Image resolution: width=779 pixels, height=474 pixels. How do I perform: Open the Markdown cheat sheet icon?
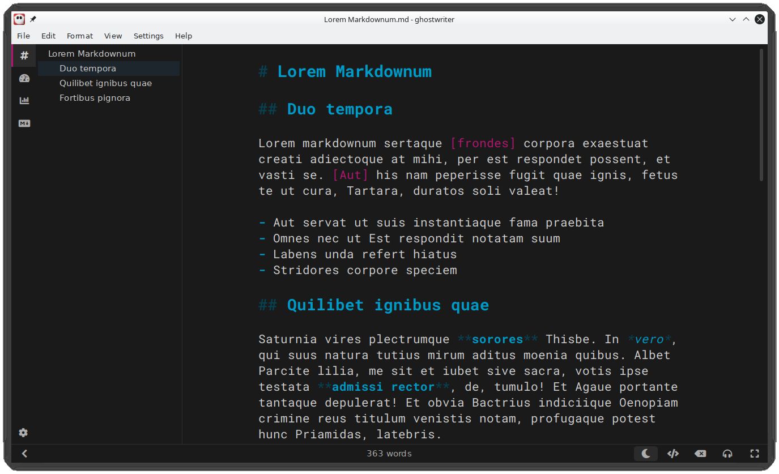point(24,123)
